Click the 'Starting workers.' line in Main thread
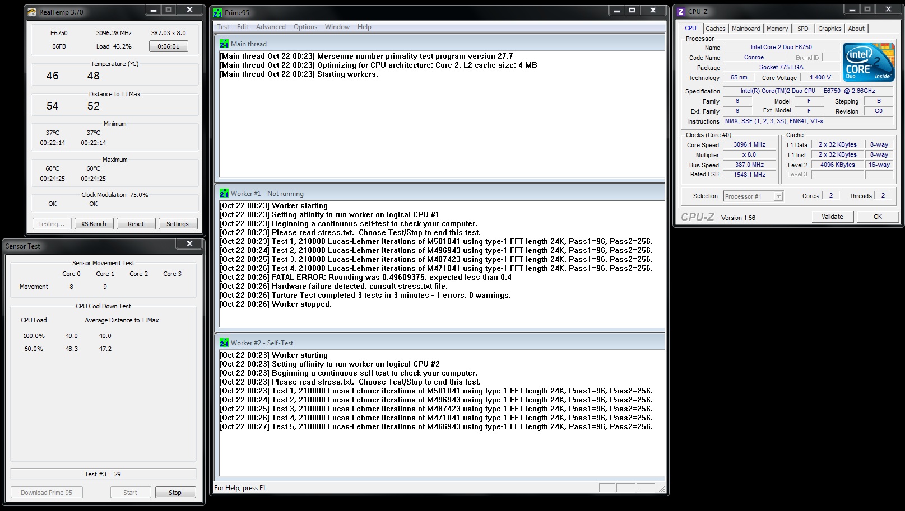This screenshot has width=905, height=511. [299, 74]
